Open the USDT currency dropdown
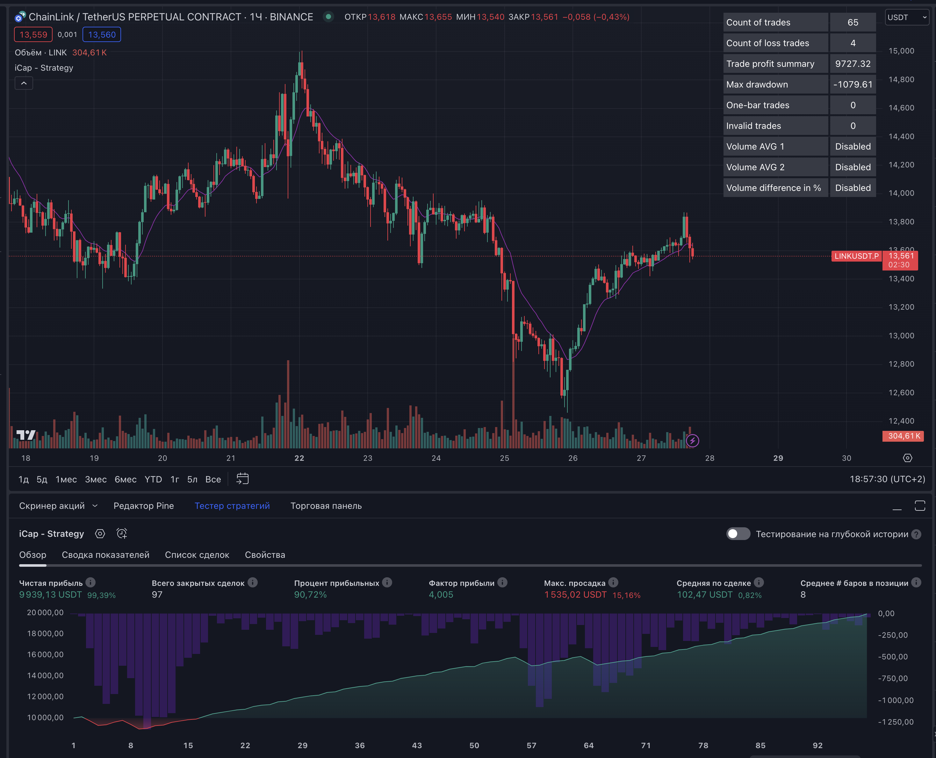936x758 pixels. point(907,18)
